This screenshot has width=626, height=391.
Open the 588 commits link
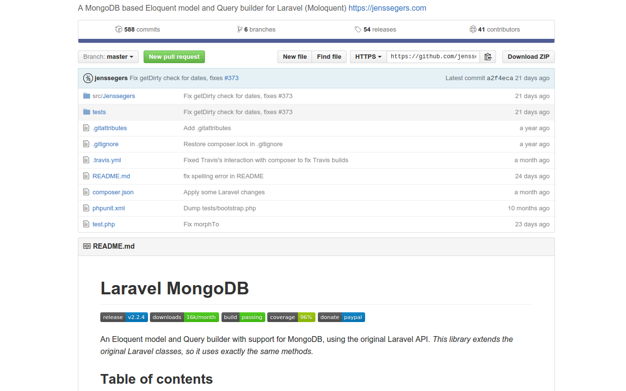[x=138, y=29]
